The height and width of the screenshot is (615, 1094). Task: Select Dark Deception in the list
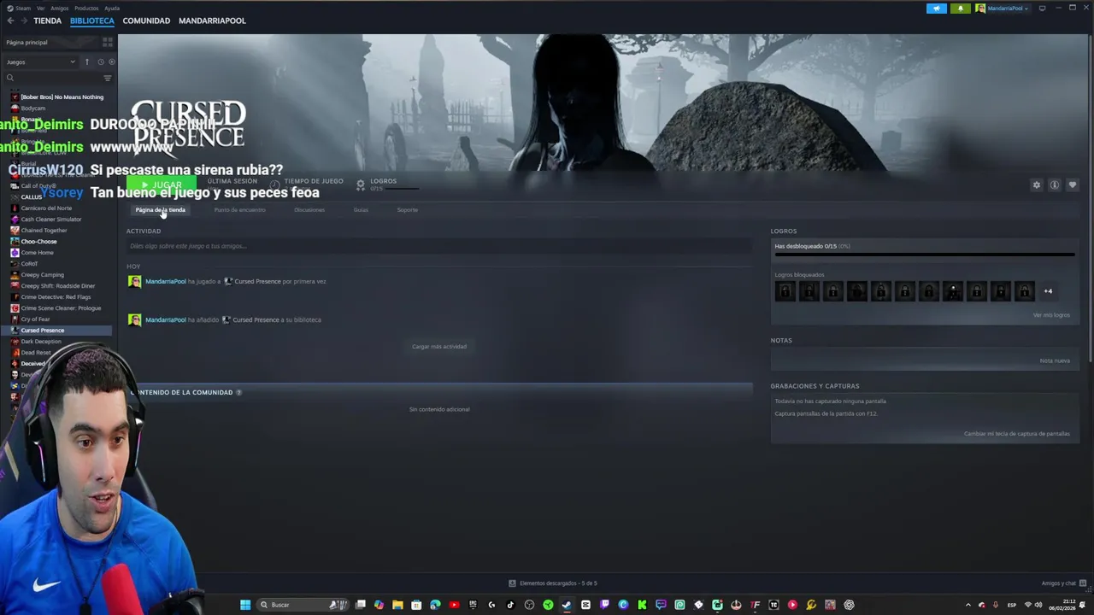(40, 342)
